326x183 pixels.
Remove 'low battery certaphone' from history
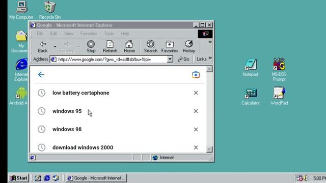pyautogui.click(x=196, y=93)
